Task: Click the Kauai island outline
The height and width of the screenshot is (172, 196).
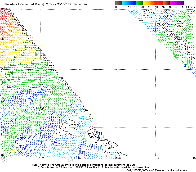Action: [x=72, y=126]
